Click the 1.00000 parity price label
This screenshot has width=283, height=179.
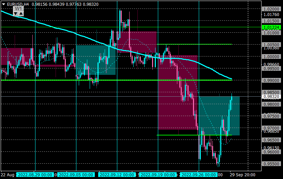(271, 57)
